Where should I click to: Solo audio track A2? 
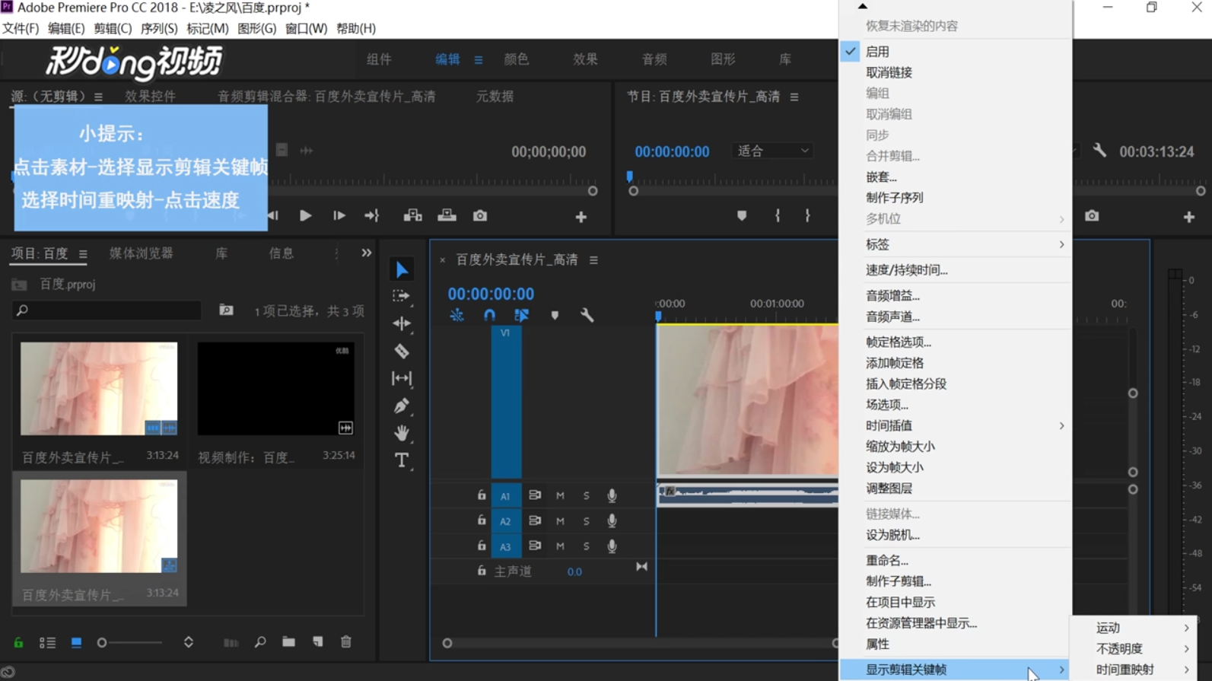586,521
